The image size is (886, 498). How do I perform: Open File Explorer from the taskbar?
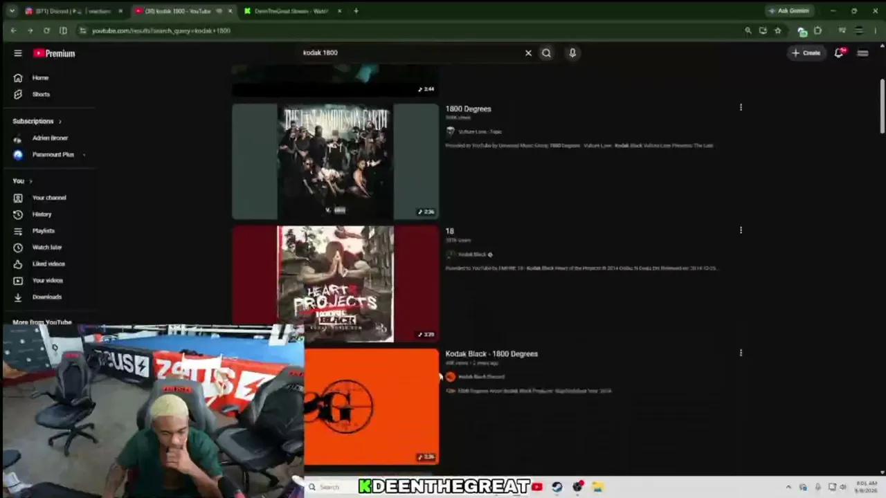tap(598, 487)
